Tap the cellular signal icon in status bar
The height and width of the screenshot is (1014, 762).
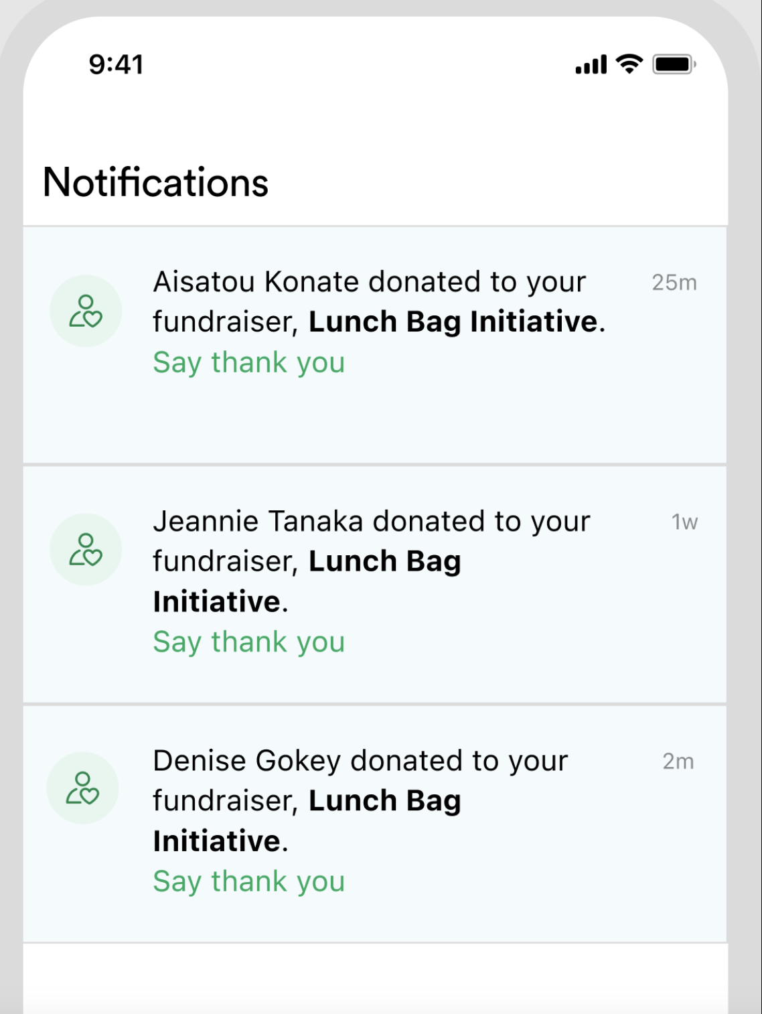[591, 64]
